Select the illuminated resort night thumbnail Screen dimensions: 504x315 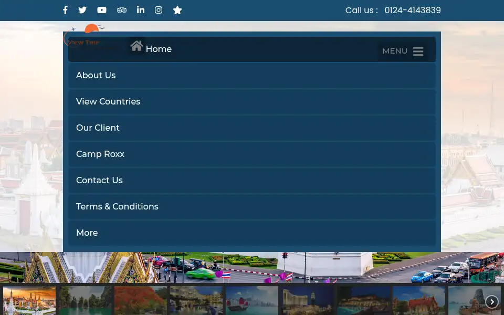click(363, 300)
